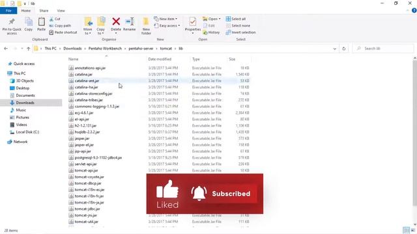Open the quick access toolbar dropdown

click(x=25, y=4)
